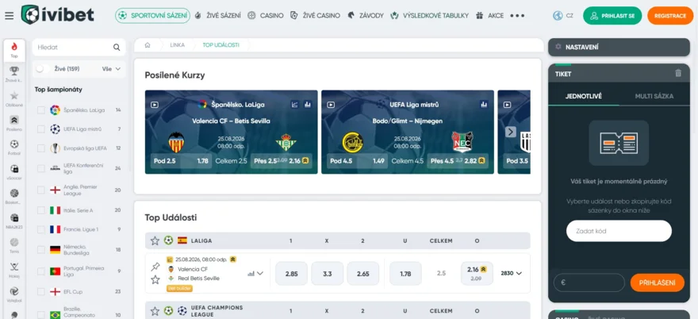The image size is (698, 319).
Task: Toggle the Živě (159) switch
Action: (x=43, y=69)
